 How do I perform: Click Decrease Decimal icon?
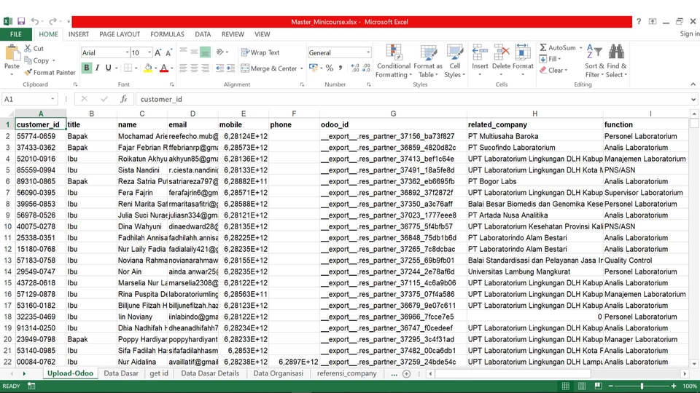pyautogui.click(x=366, y=68)
